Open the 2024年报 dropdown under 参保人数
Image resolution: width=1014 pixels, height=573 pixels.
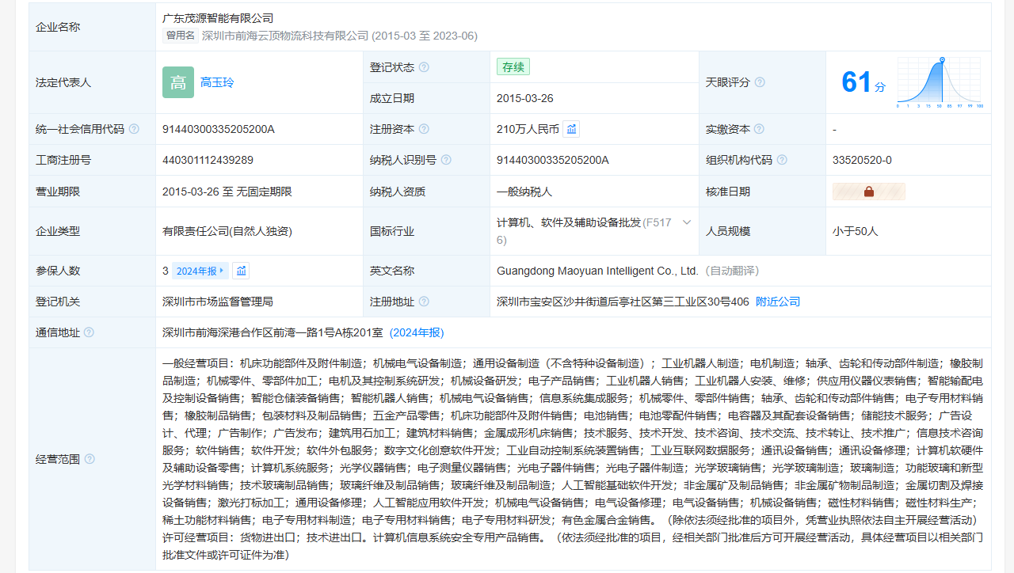(x=200, y=271)
